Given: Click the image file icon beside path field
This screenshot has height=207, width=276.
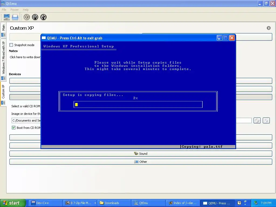Looking at the screenshot, I should (266, 120).
